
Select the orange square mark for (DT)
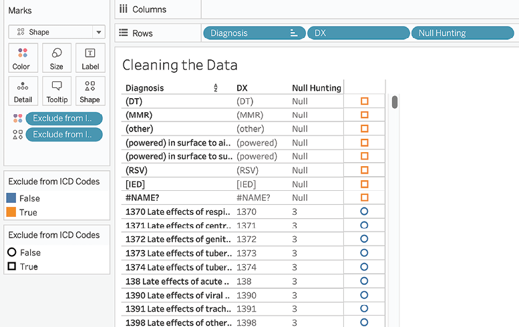coord(365,101)
